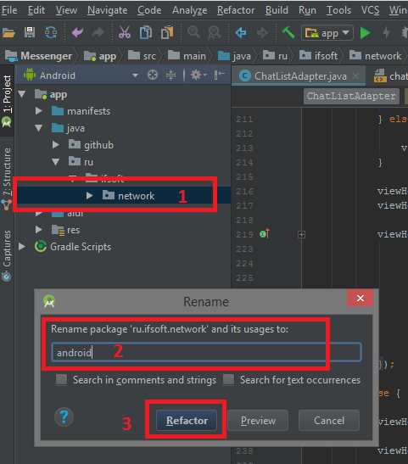Click the help question mark button
Viewport: 408px width, 464px height.
[64, 416]
